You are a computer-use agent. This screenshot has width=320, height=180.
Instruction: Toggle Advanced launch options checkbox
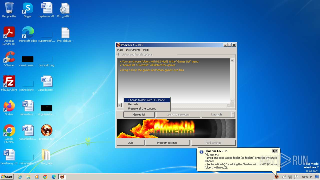tap(119, 54)
